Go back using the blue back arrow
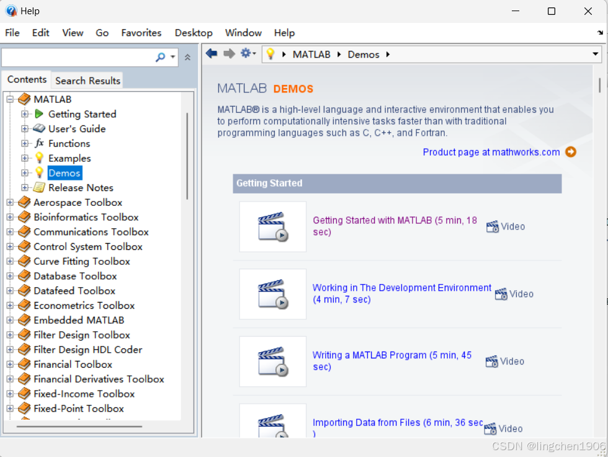This screenshot has width=608, height=457. point(212,53)
